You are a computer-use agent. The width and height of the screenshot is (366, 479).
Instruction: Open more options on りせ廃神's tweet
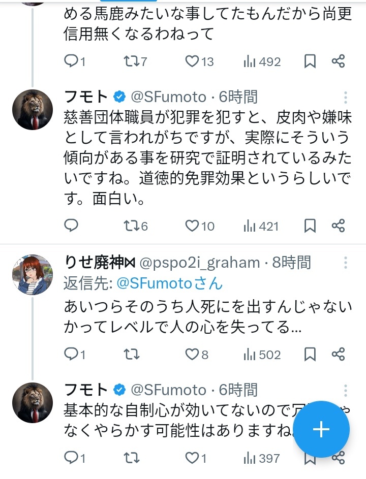click(x=346, y=263)
